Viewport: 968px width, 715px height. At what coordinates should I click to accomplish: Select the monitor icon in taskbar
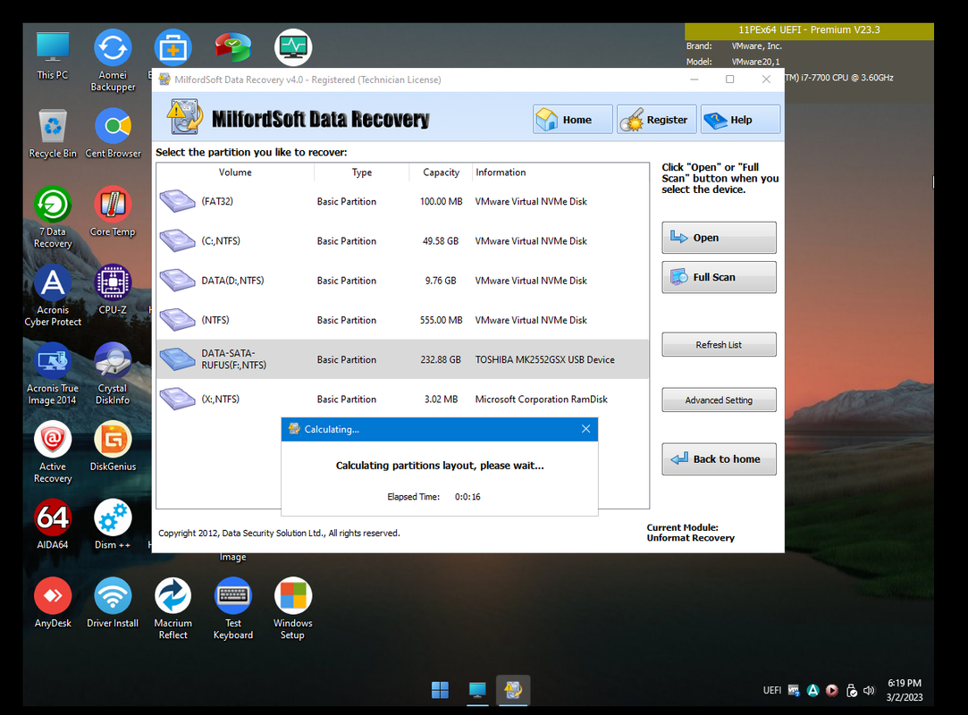click(477, 690)
